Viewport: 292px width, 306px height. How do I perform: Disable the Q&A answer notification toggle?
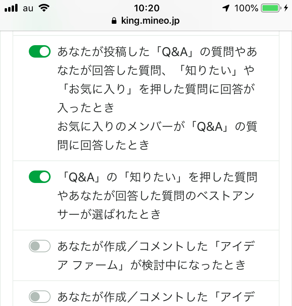[40, 52]
